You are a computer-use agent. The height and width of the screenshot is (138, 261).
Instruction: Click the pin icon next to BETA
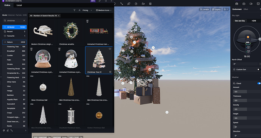[x=99, y=1]
